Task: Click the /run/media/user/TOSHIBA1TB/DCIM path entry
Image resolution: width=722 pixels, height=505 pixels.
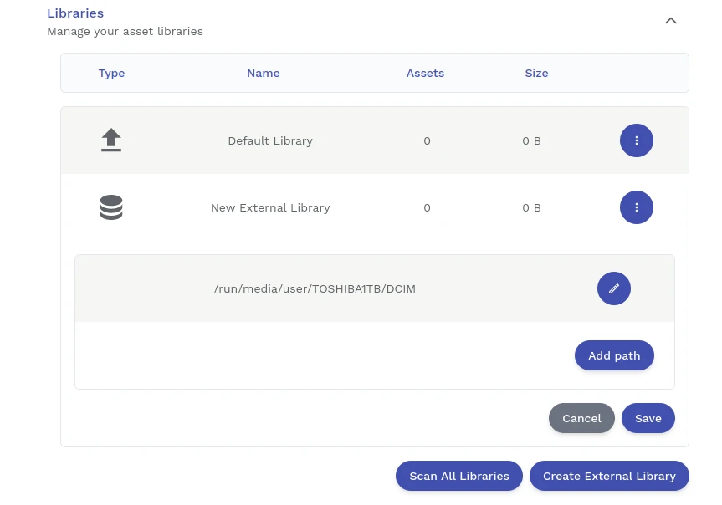Action: 315,288
